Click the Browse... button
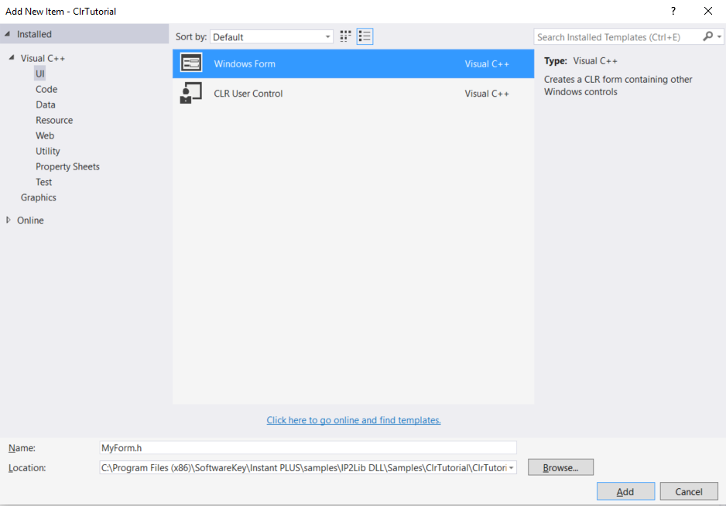726x506 pixels. 560,467
